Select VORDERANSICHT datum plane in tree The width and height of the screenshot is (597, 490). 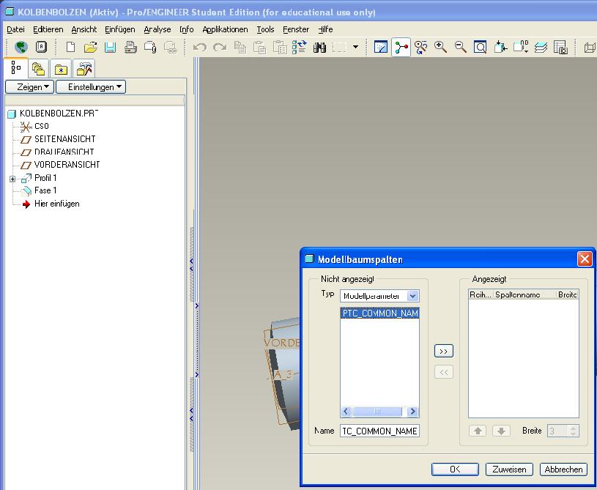click(x=67, y=165)
